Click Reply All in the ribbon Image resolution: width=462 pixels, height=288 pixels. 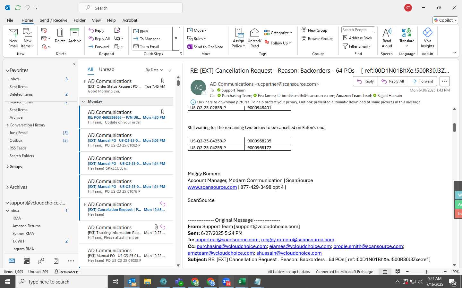[99, 39]
